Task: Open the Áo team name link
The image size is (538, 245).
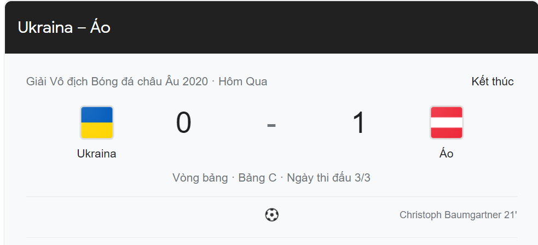Action: click(x=447, y=154)
